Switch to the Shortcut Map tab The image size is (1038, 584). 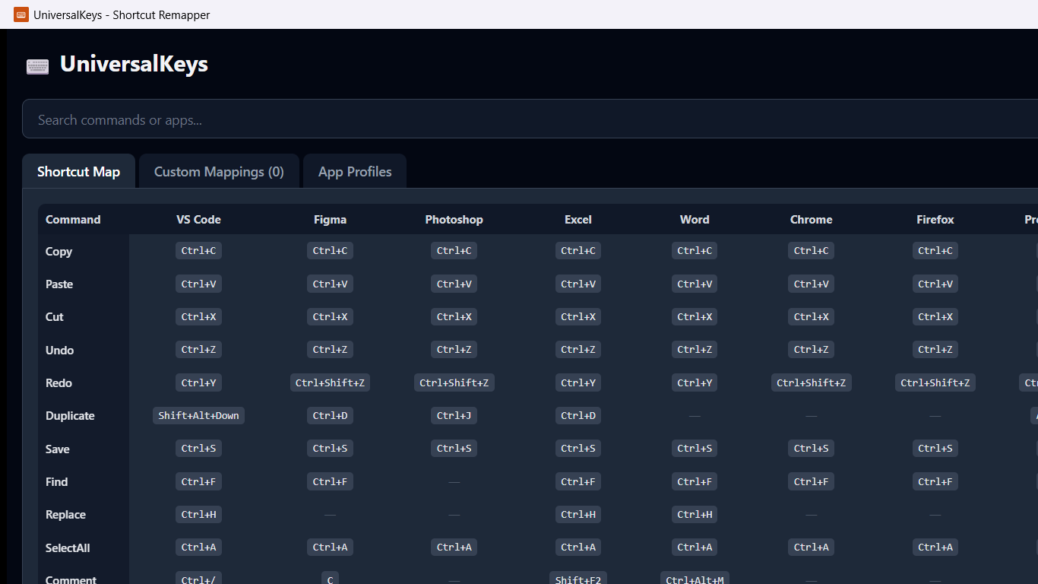point(79,172)
